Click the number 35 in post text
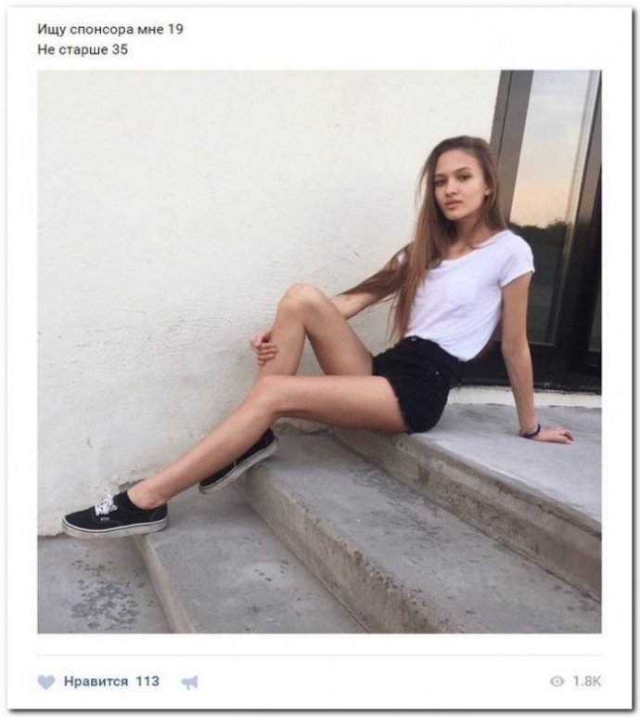This screenshot has width=640, height=717. coord(120,49)
